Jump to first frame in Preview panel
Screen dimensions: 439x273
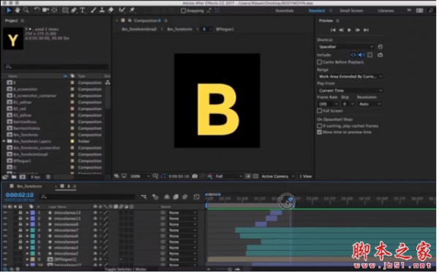[x=333, y=30]
